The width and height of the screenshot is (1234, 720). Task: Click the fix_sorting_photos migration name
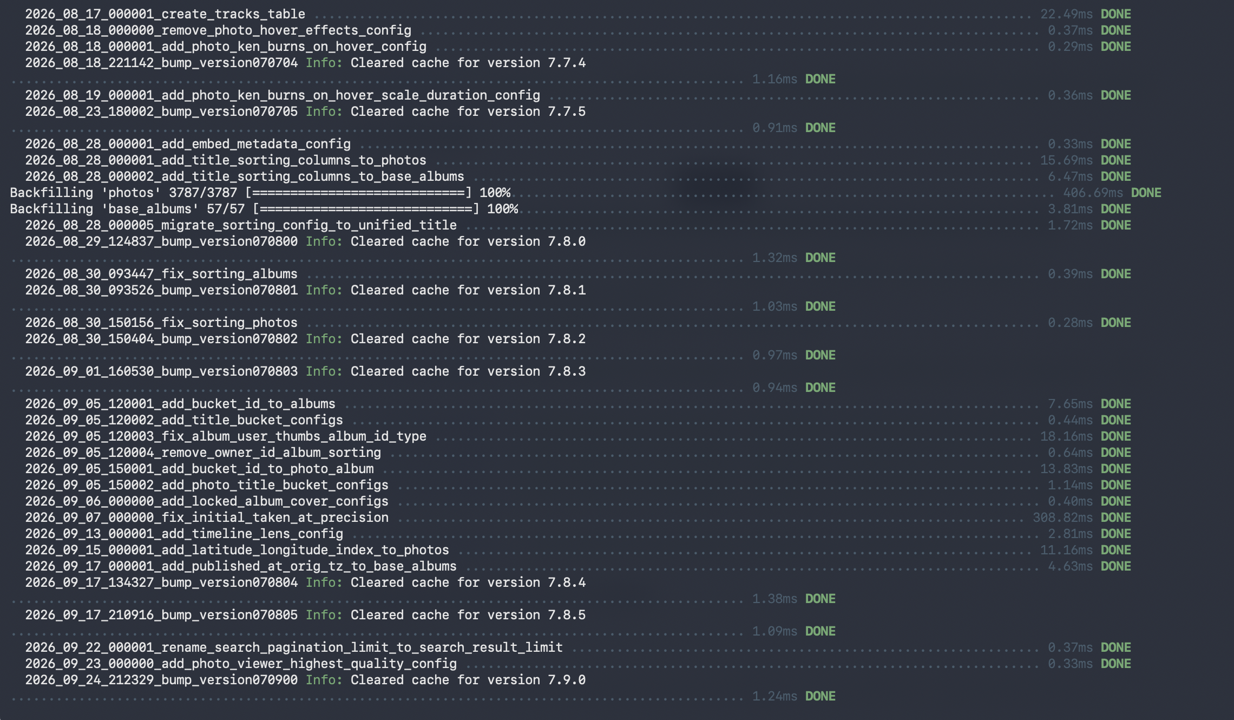pyautogui.click(x=161, y=323)
